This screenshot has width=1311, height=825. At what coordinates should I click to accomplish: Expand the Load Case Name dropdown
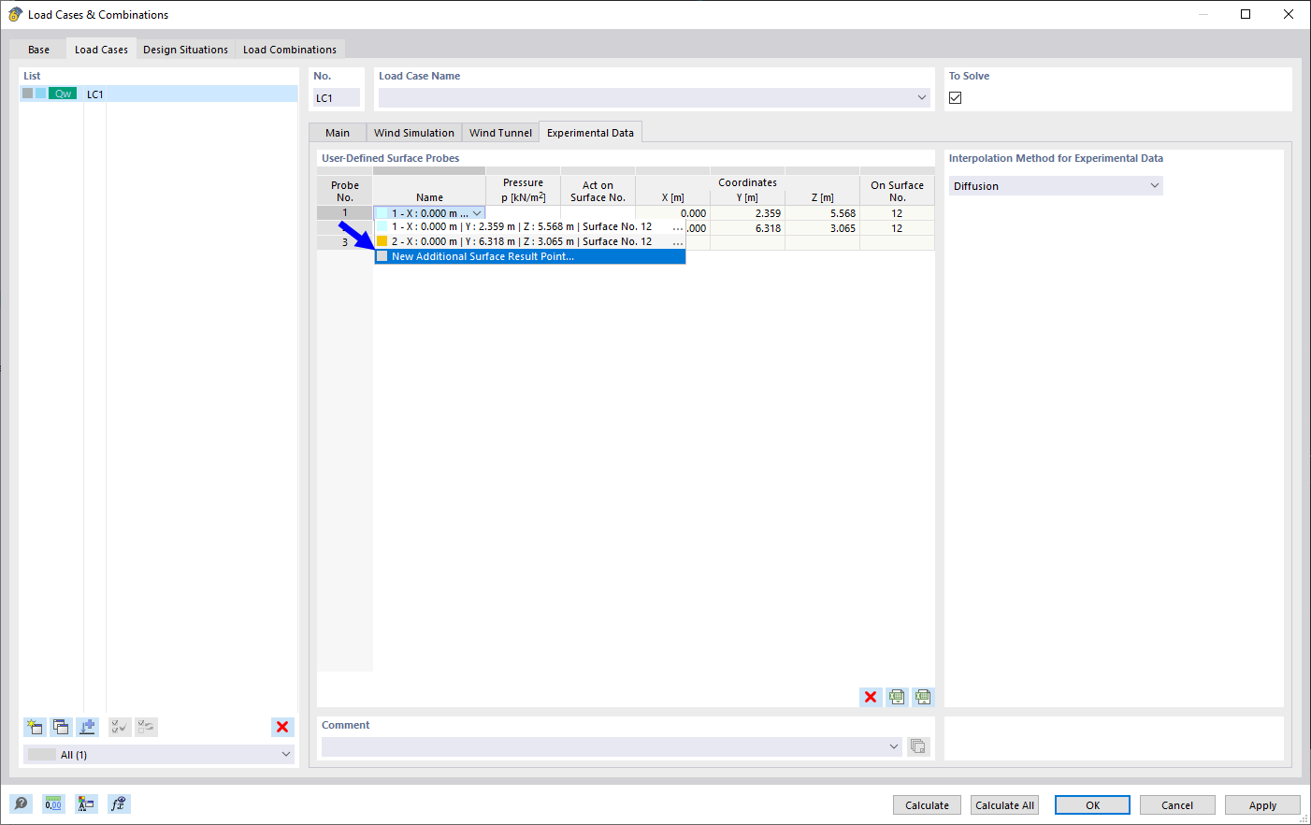(922, 97)
